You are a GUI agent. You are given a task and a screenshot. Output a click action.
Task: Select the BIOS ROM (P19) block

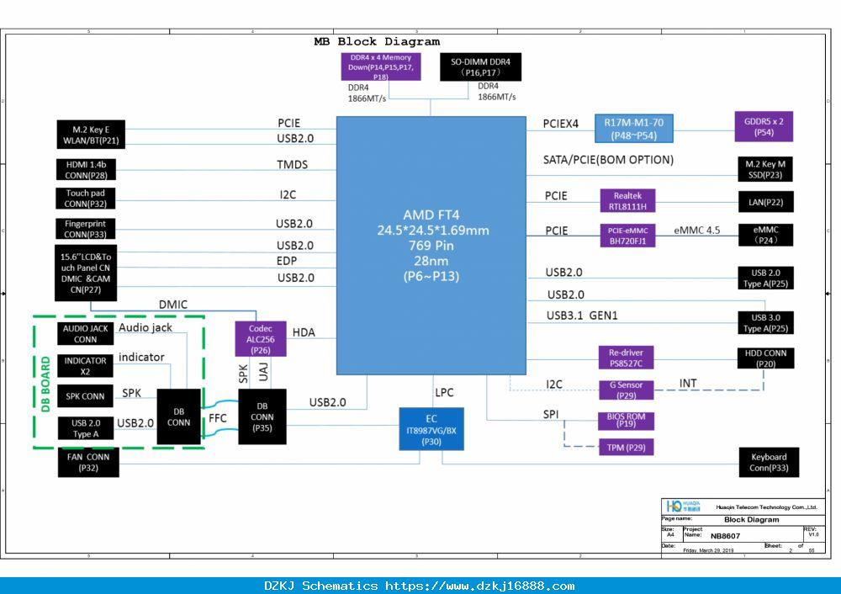point(626,421)
